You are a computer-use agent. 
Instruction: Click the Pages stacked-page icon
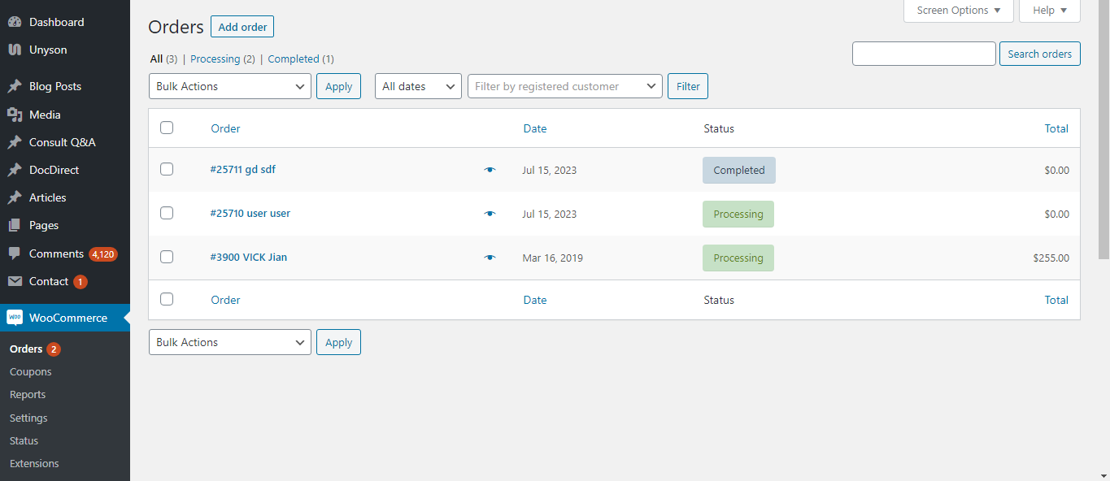pyautogui.click(x=15, y=225)
